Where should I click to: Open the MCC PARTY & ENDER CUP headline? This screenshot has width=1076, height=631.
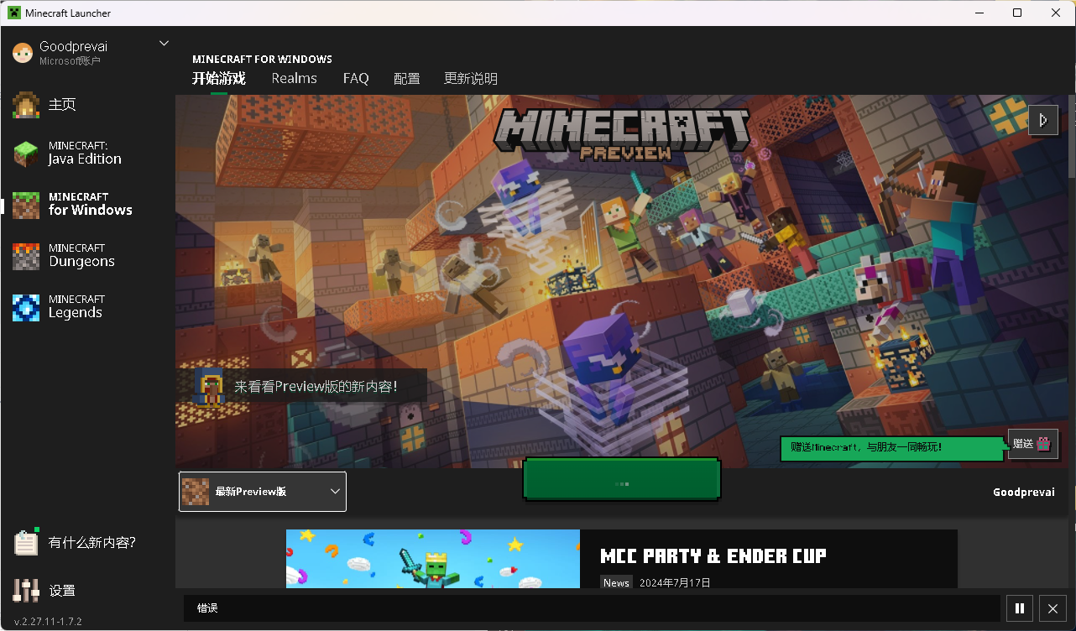(x=713, y=556)
